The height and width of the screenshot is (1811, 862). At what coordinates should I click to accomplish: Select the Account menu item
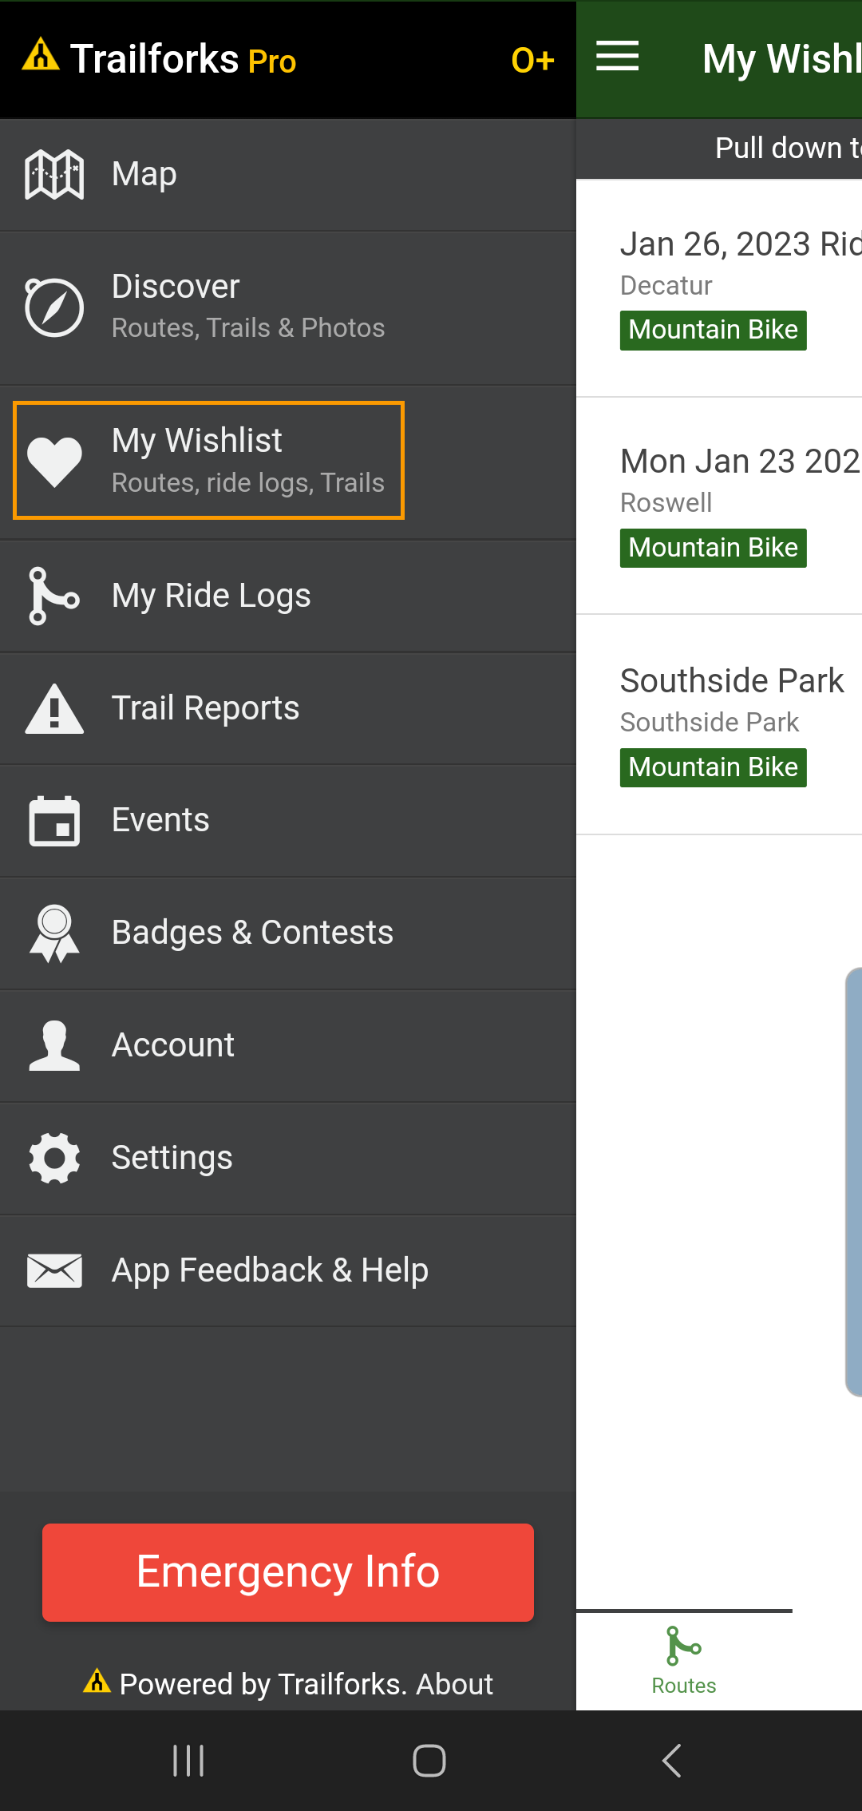(173, 1045)
